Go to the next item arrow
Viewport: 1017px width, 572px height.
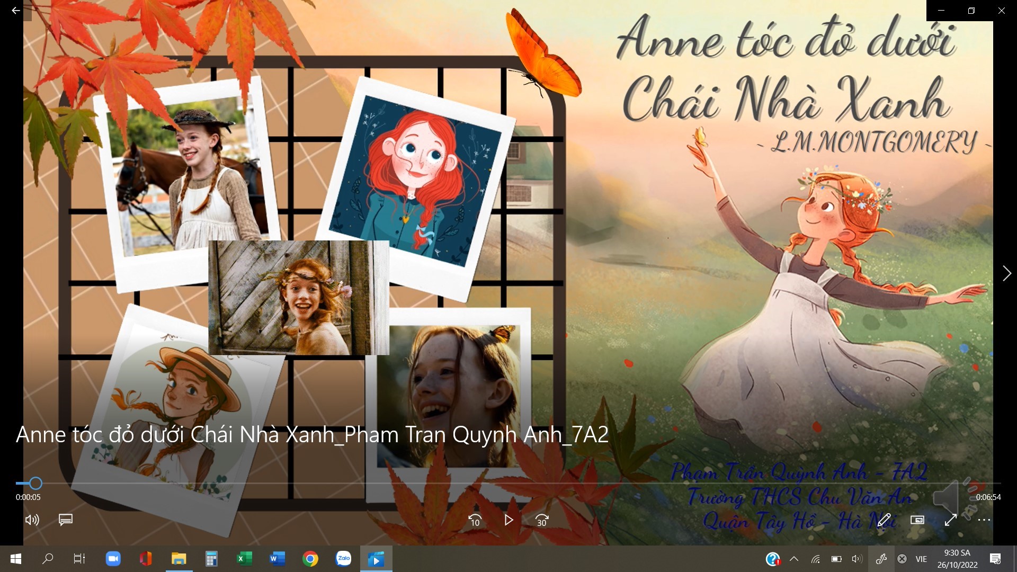coord(1006,273)
